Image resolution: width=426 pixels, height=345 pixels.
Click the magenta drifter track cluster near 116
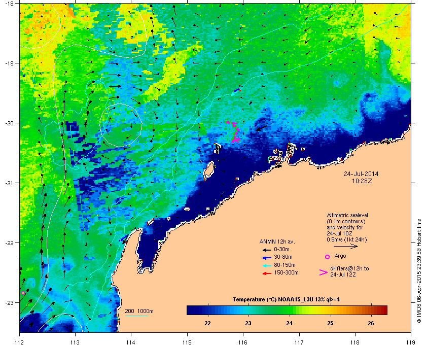point(234,132)
